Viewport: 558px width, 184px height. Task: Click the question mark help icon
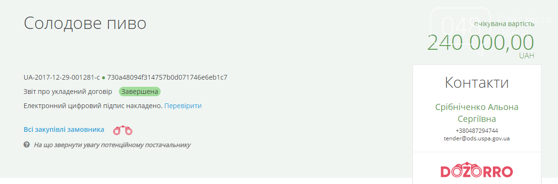tap(26, 145)
